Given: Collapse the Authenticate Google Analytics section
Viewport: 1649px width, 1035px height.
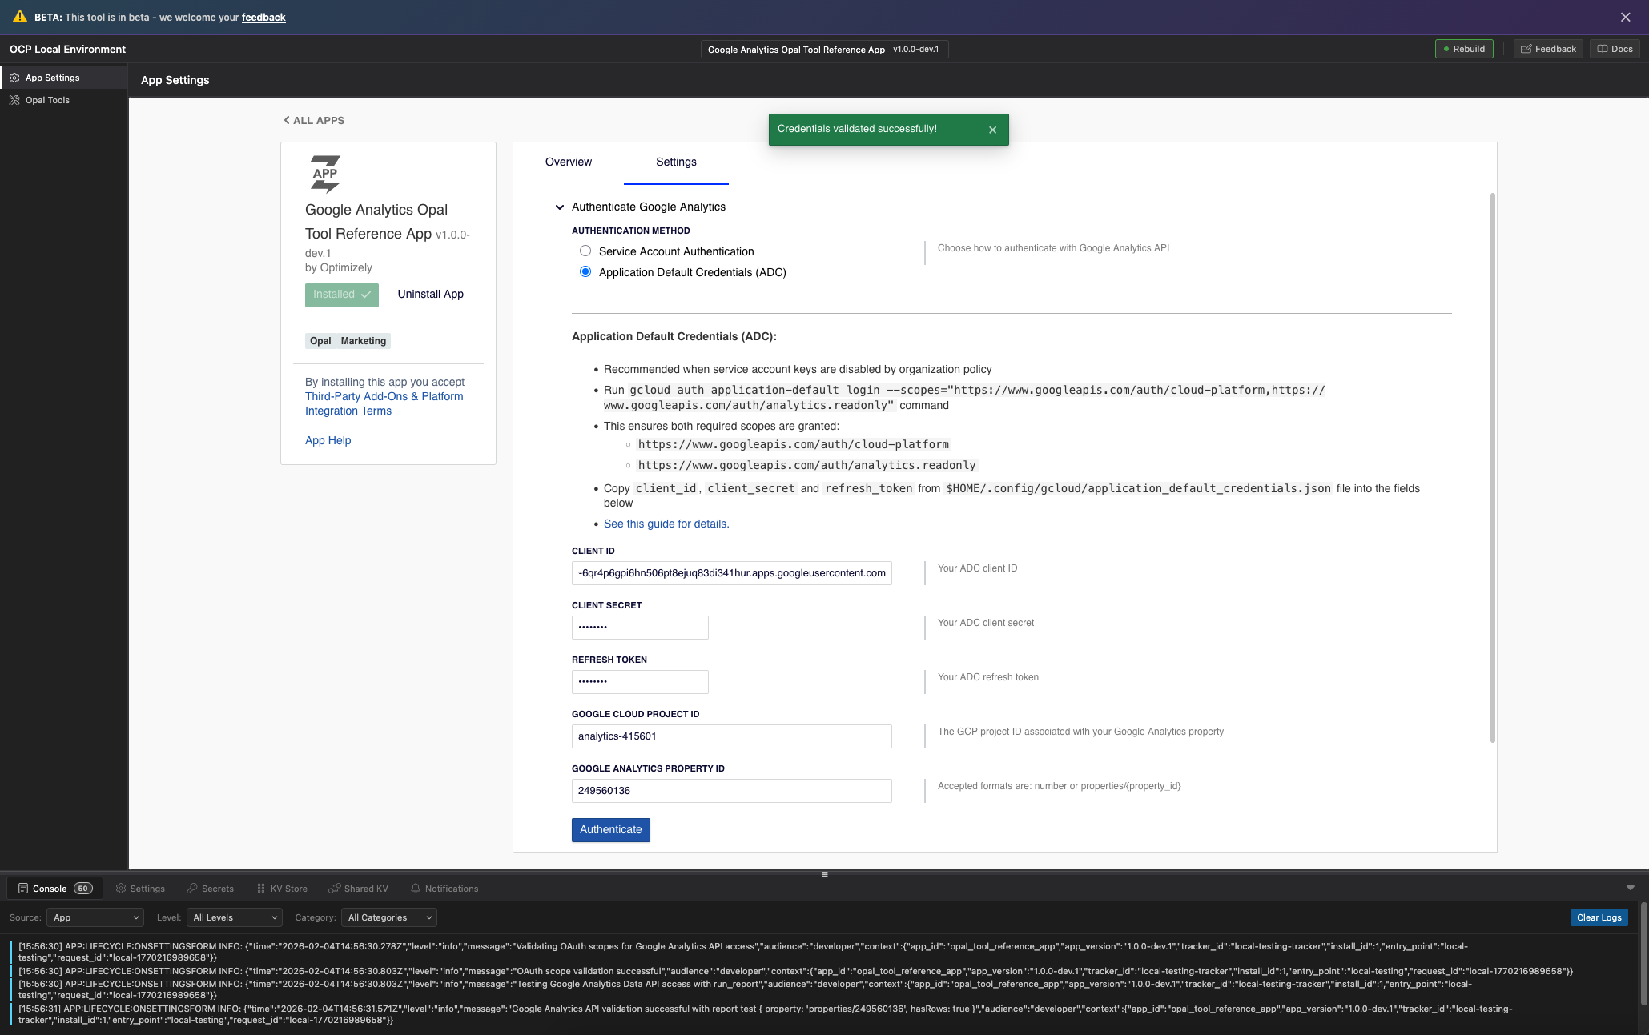Looking at the screenshot, I should [x=560, y=207].
